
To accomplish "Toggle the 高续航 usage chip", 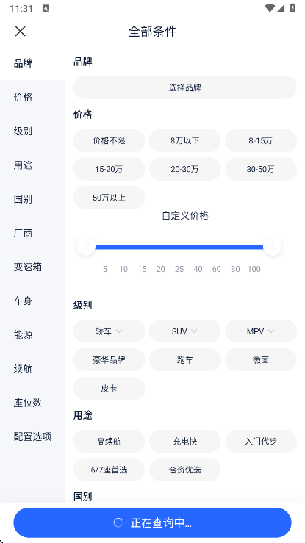I will (x=109, y=442).
